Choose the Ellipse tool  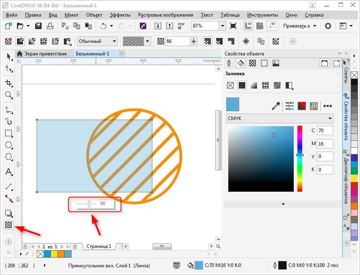[8, 145]
